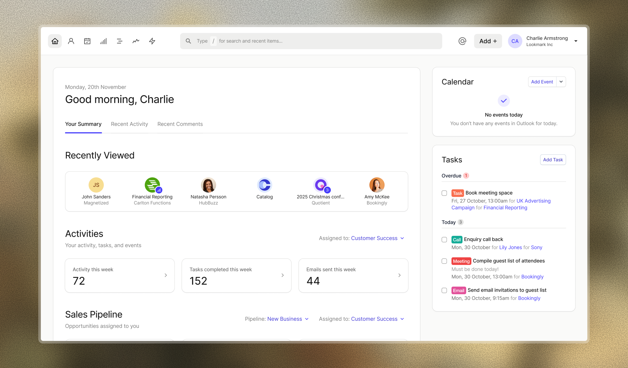Image resolution: width=628 pixels, height=368 pixels.
Task: Click the search input field
Action: (x=311, y=41)
